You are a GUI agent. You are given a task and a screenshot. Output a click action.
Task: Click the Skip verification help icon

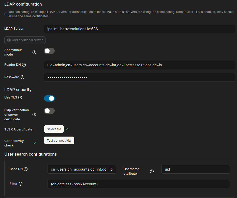point(34,114)
